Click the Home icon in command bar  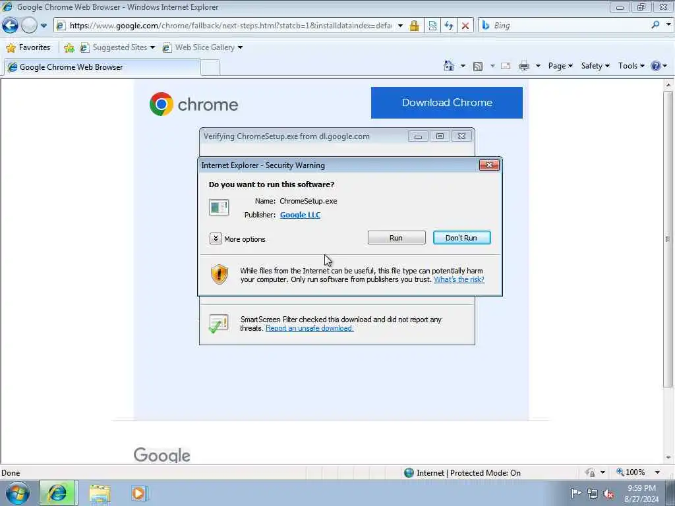tap(449, 66)
